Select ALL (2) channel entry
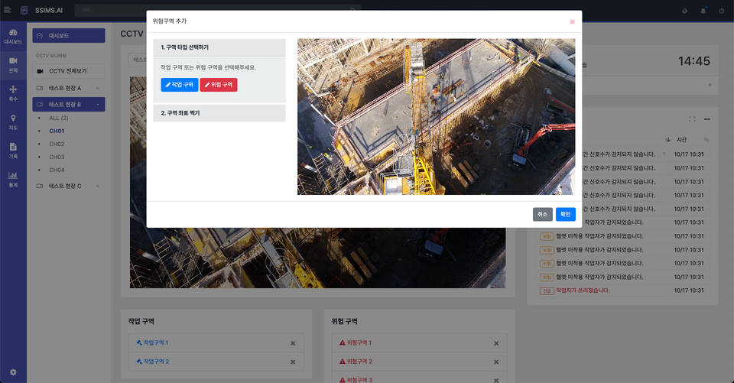The height and width of the screenshot is (383, 734). point(59,118)
